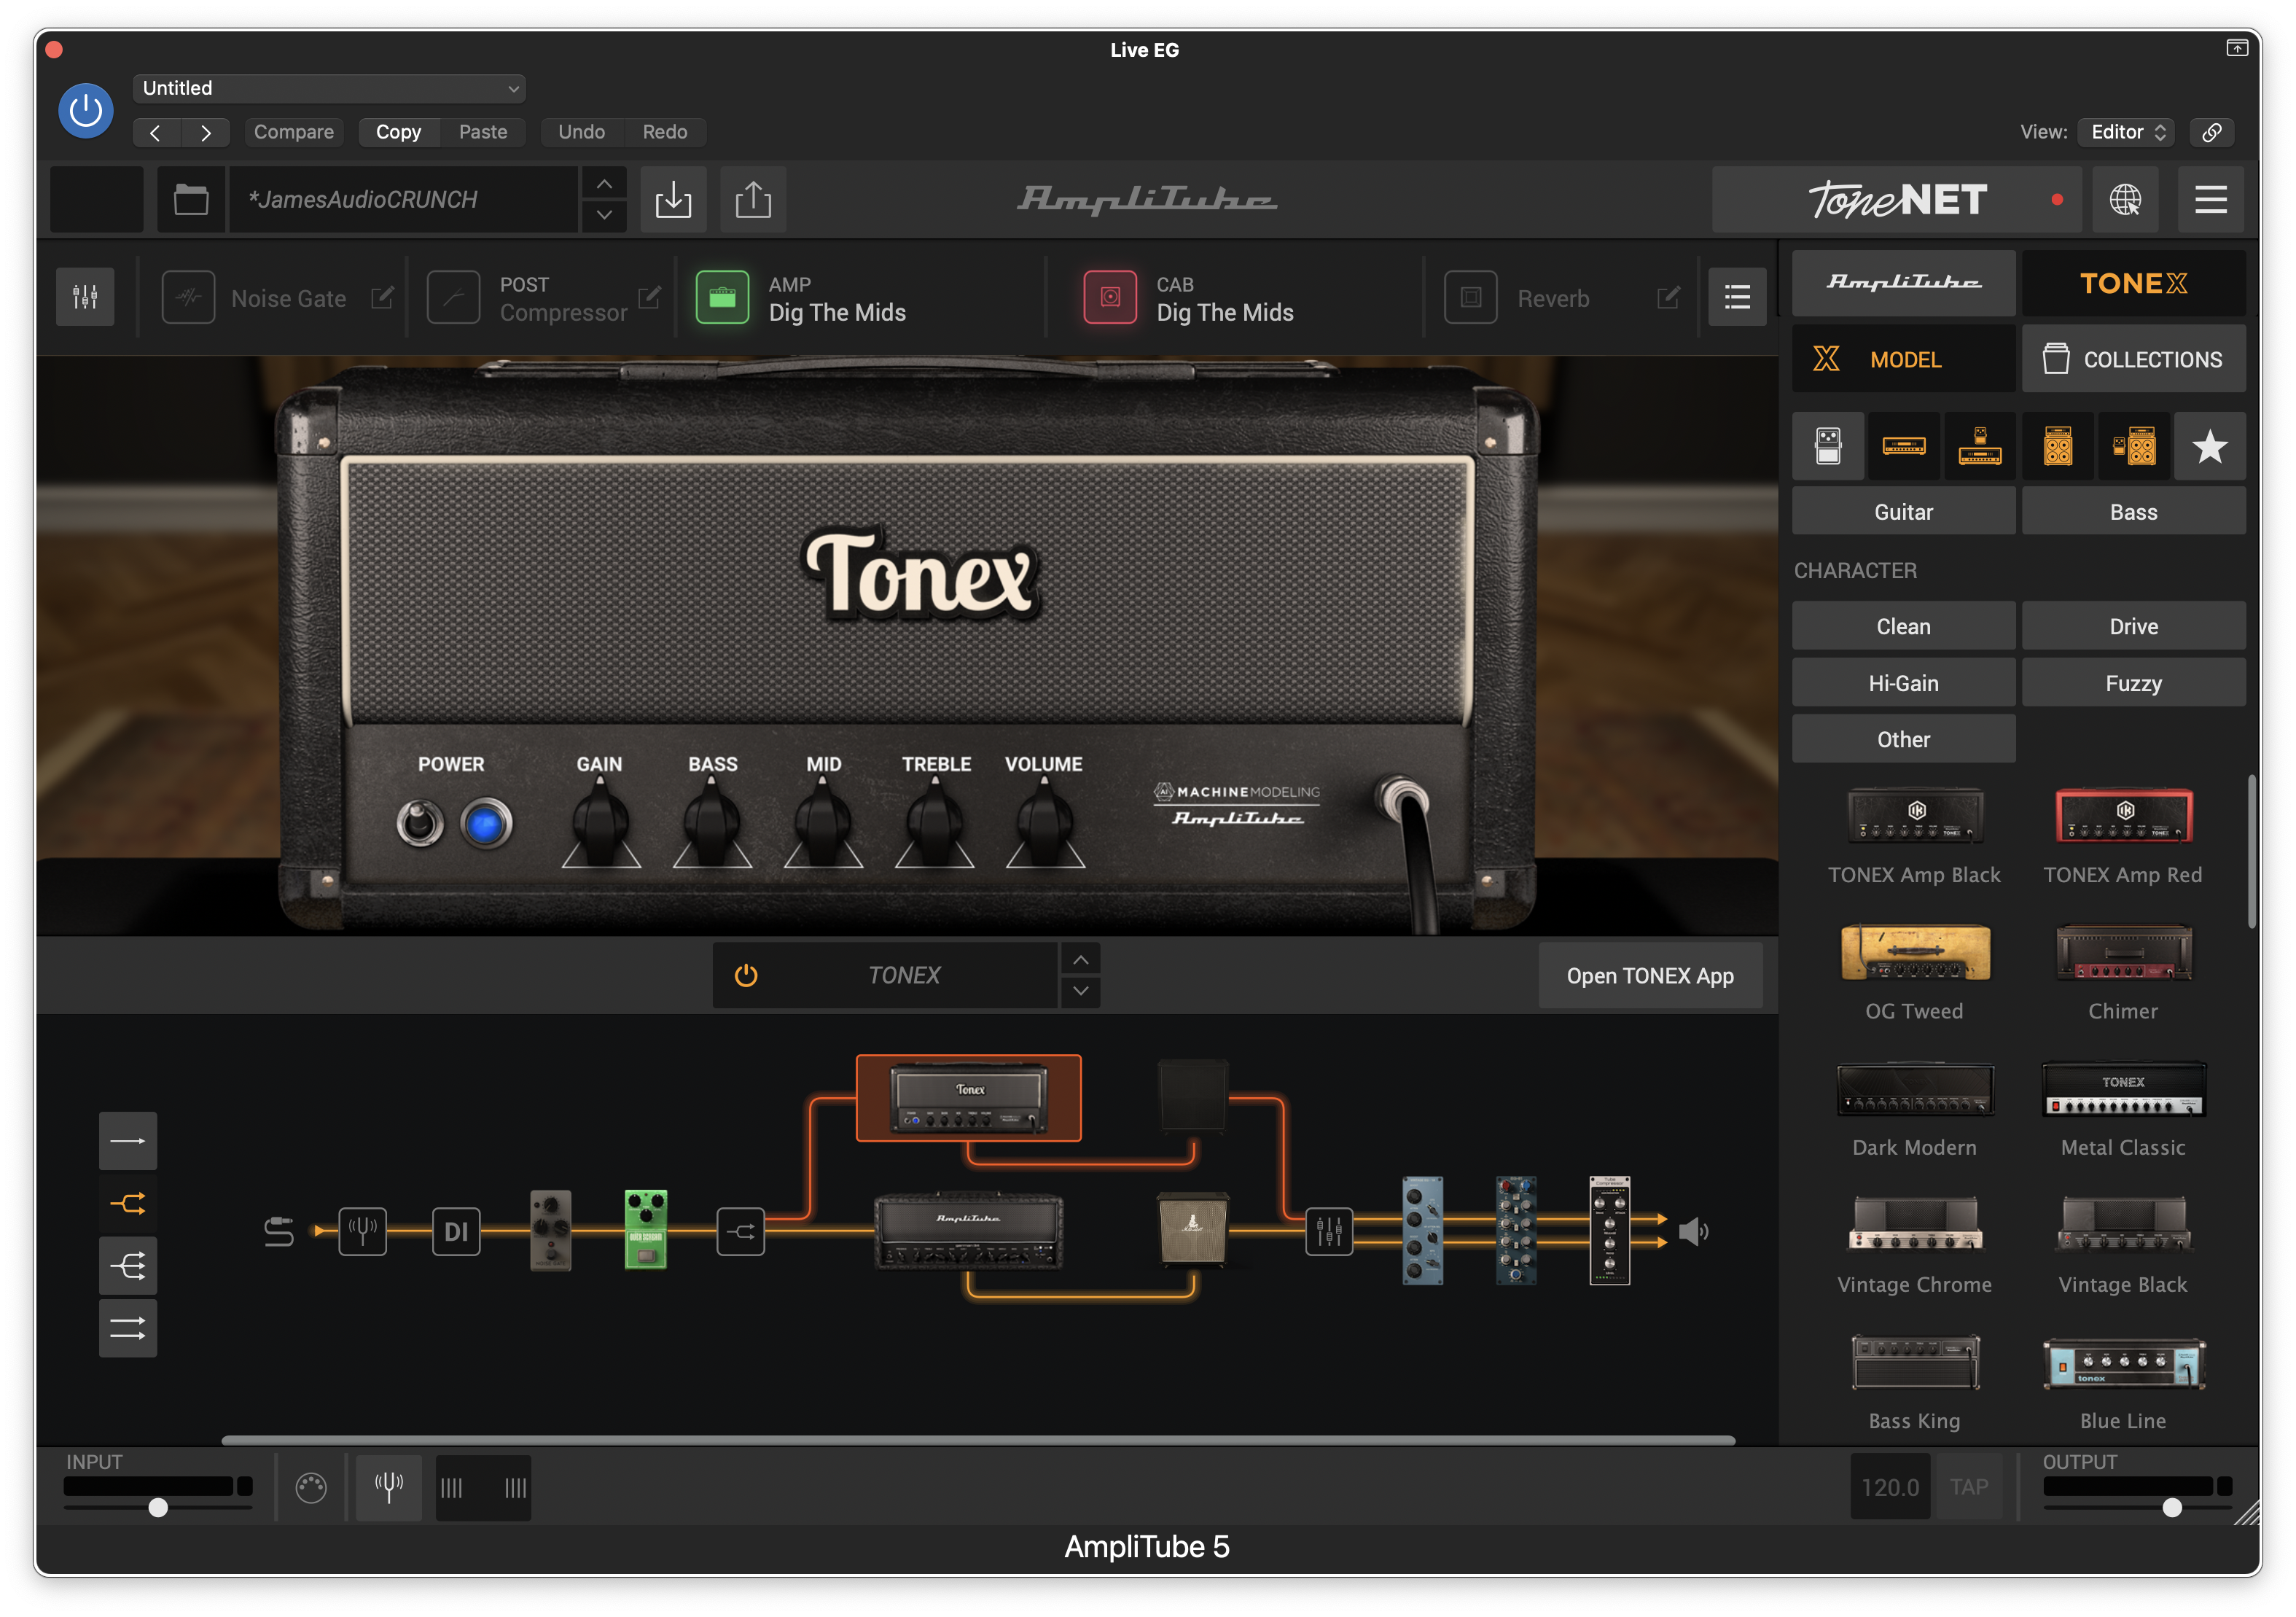Click the next TONEX model down arrow
The width and height of the screenshot is (2296, 1617).
(x=1080, y=991)
